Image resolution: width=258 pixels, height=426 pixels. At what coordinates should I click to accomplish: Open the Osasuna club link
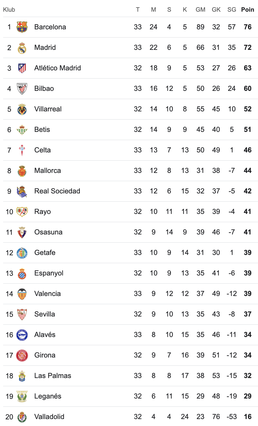(x=48, y=232)
